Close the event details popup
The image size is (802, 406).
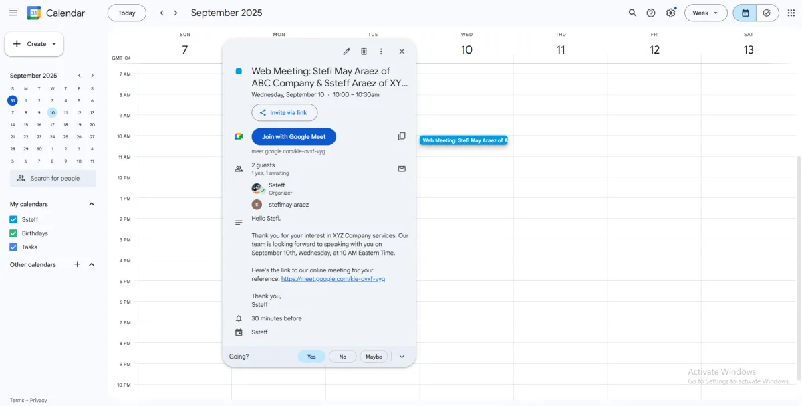[x=402, y=52]
